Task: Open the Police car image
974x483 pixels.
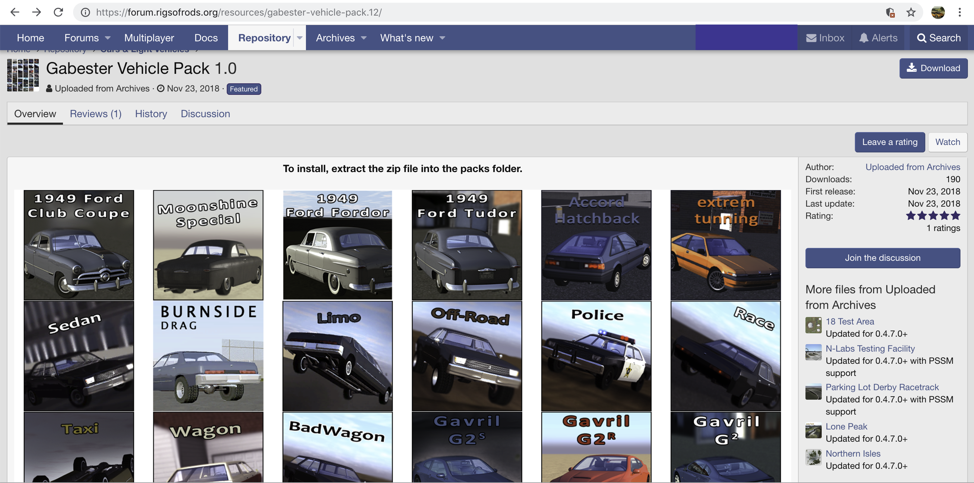Action: point(596,356)
